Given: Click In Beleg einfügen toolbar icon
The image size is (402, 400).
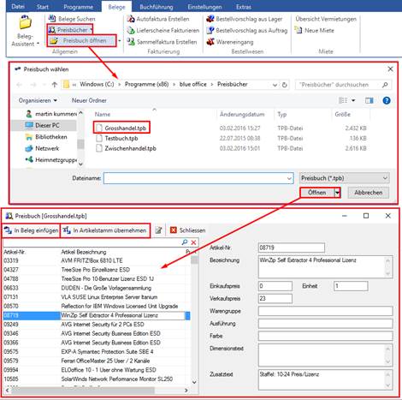Looking at the screenshot, I should pos(8,230).
